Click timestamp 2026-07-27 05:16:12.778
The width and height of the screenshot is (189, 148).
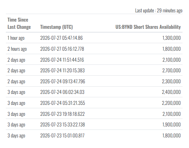click(62, 49)
